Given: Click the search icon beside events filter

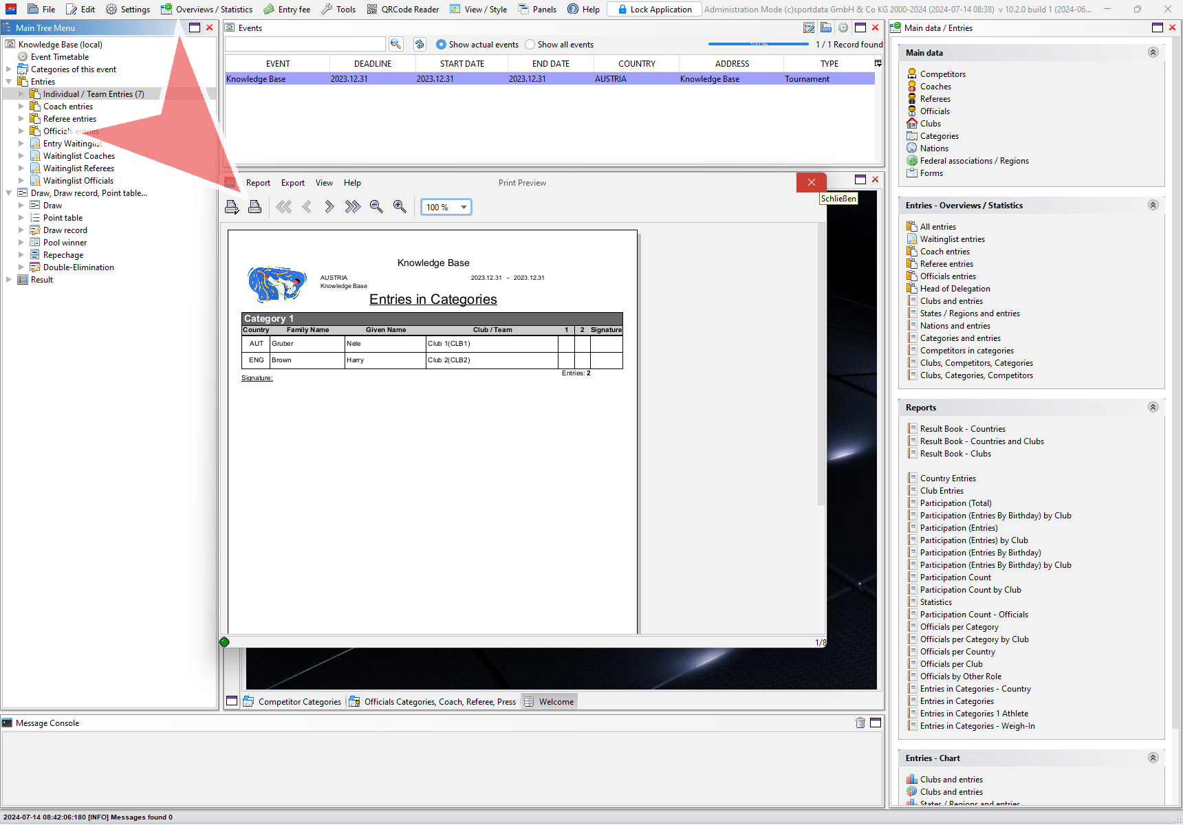Looking at the screenshot, I should click(395, 44).
